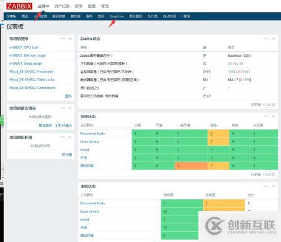Open the MySQL Processlist graph link
Viewport: 281px width, 242px height.
[31, 71]
